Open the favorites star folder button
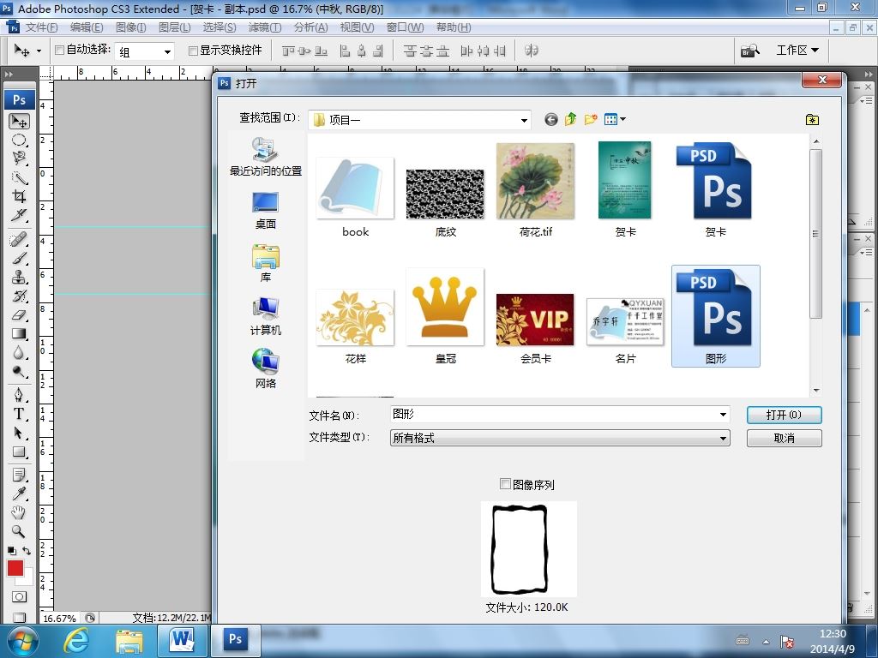The height and width of the screenshot is (658, 878). coord(812,119)
